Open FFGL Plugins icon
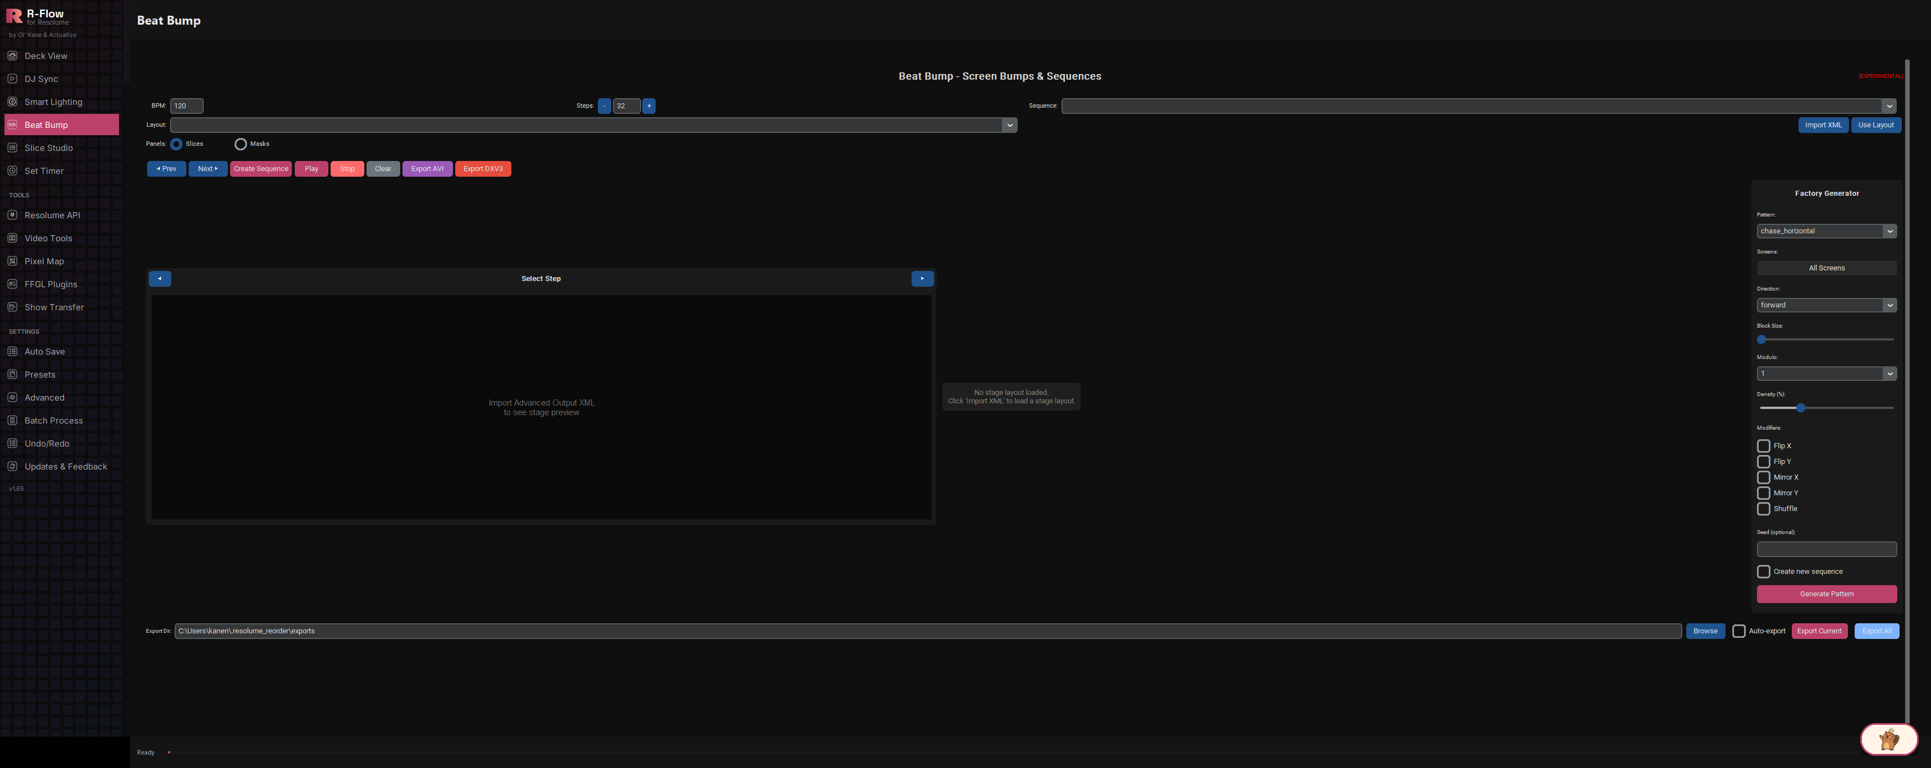This screenshot has height=768, width=1931. pyautogui.click(x=12, y=284)
